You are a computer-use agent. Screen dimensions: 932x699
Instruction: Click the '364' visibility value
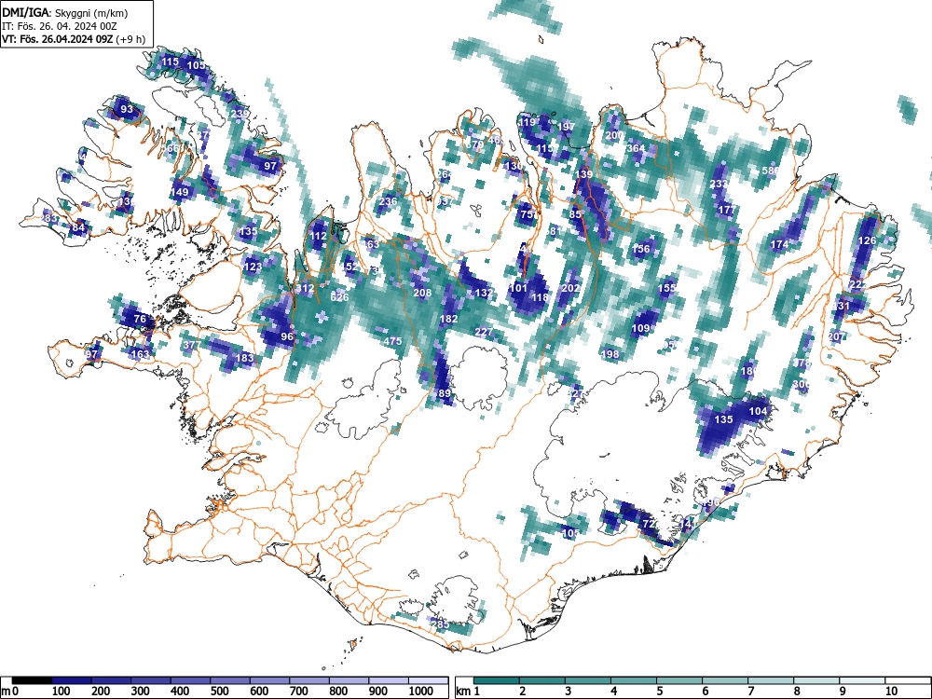(x=636, y=148)
